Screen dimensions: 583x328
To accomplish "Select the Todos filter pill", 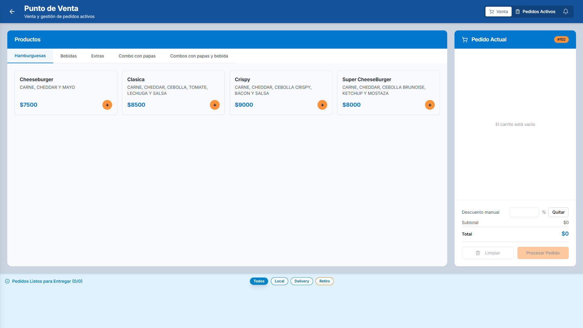I will click(259, 281).
